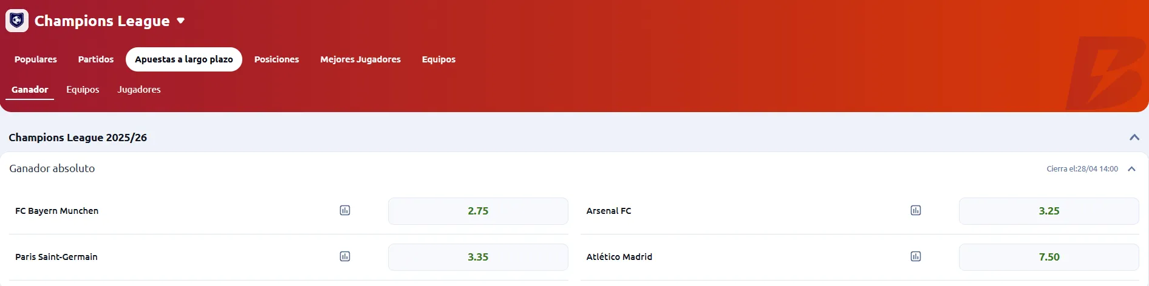Switch to the Populares tab
1149x286 pixels.
[x=36, y=59]
